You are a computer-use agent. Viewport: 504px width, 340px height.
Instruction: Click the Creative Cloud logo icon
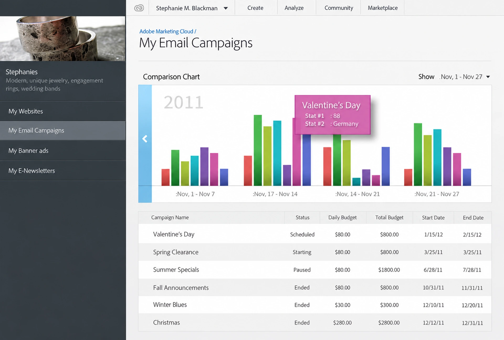pos(139,8)
